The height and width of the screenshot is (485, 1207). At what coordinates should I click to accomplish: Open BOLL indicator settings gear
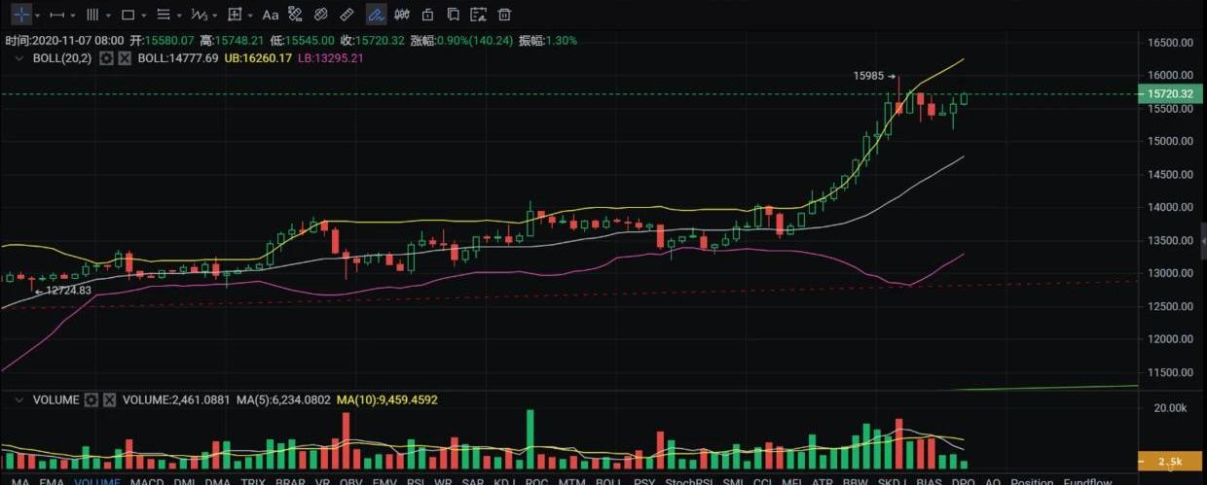coord(106,58)
